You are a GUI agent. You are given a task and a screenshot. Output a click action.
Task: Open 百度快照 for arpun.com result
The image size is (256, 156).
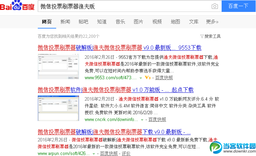click(109, 153)
